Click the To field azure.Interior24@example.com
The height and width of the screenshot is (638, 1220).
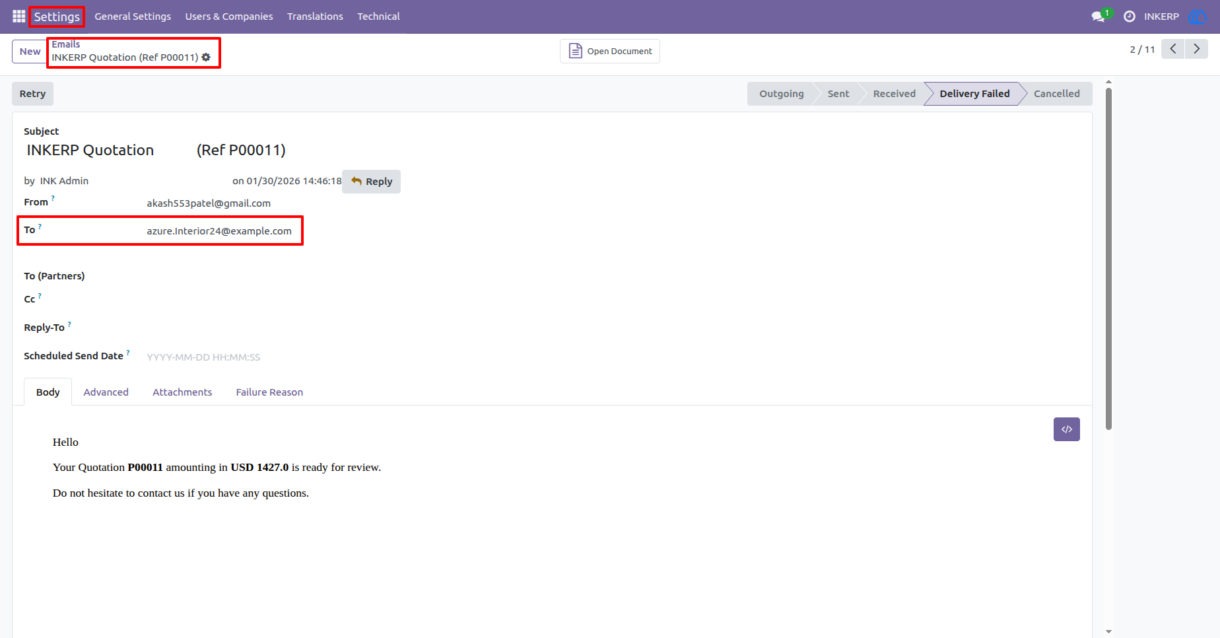tap(219, 231)
